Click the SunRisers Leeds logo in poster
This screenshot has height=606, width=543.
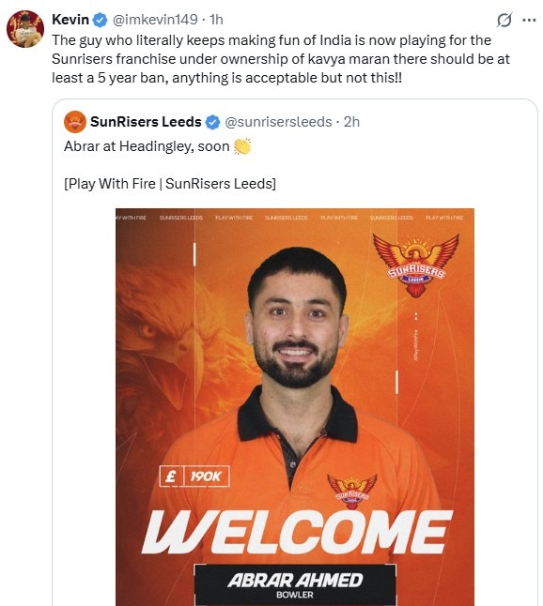point(415,265)
